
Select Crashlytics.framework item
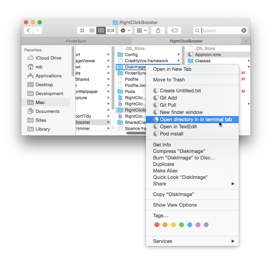coord(148,61)
